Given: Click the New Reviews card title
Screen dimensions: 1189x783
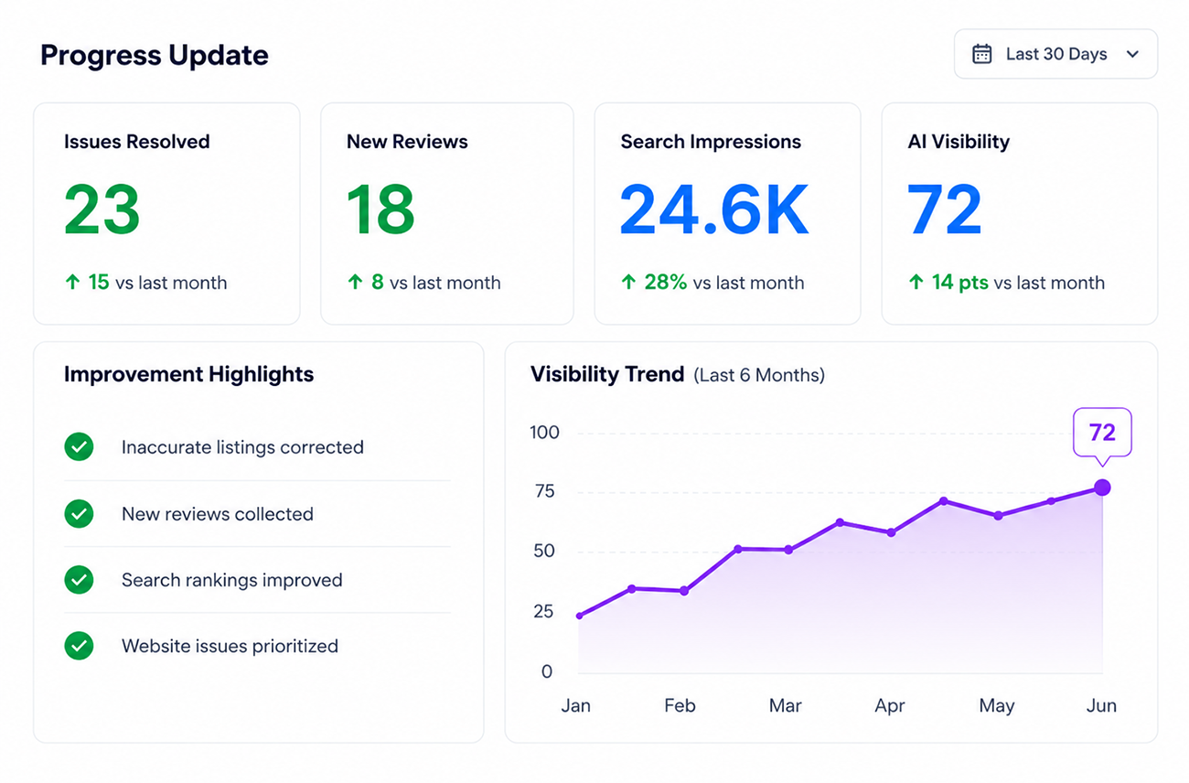Looking at the screenshot, I should click(x=407, y=142).
